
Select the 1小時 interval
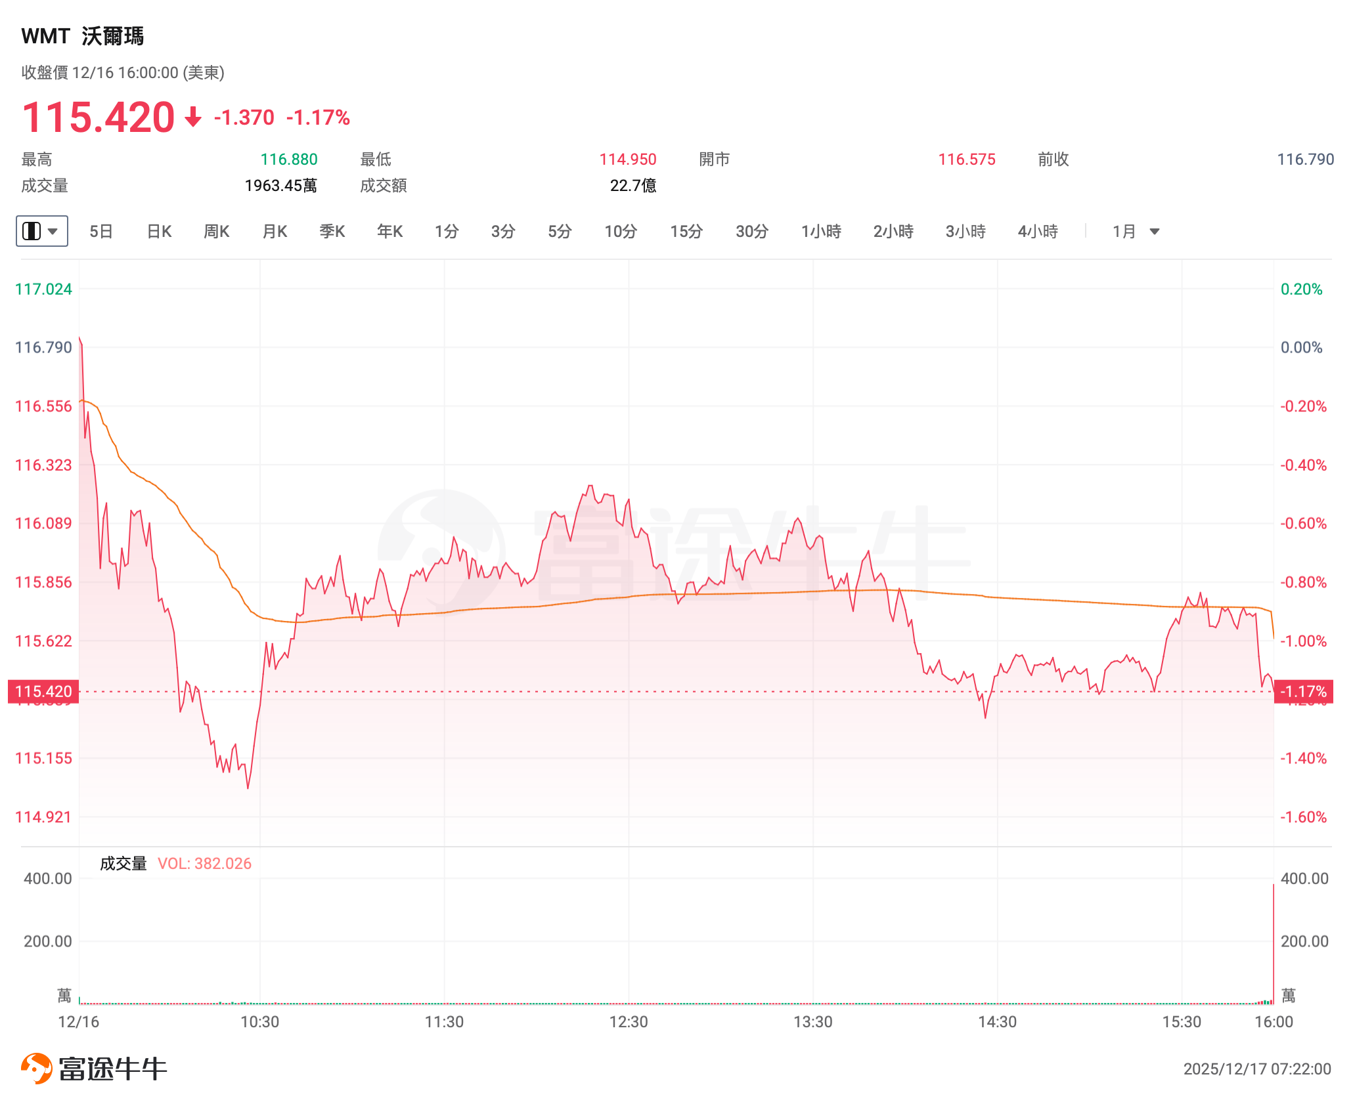pos(821,231)
